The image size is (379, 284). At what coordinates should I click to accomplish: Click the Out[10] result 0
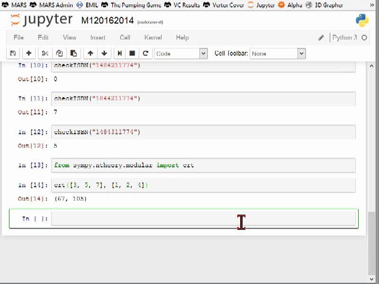tap(55, 79)
